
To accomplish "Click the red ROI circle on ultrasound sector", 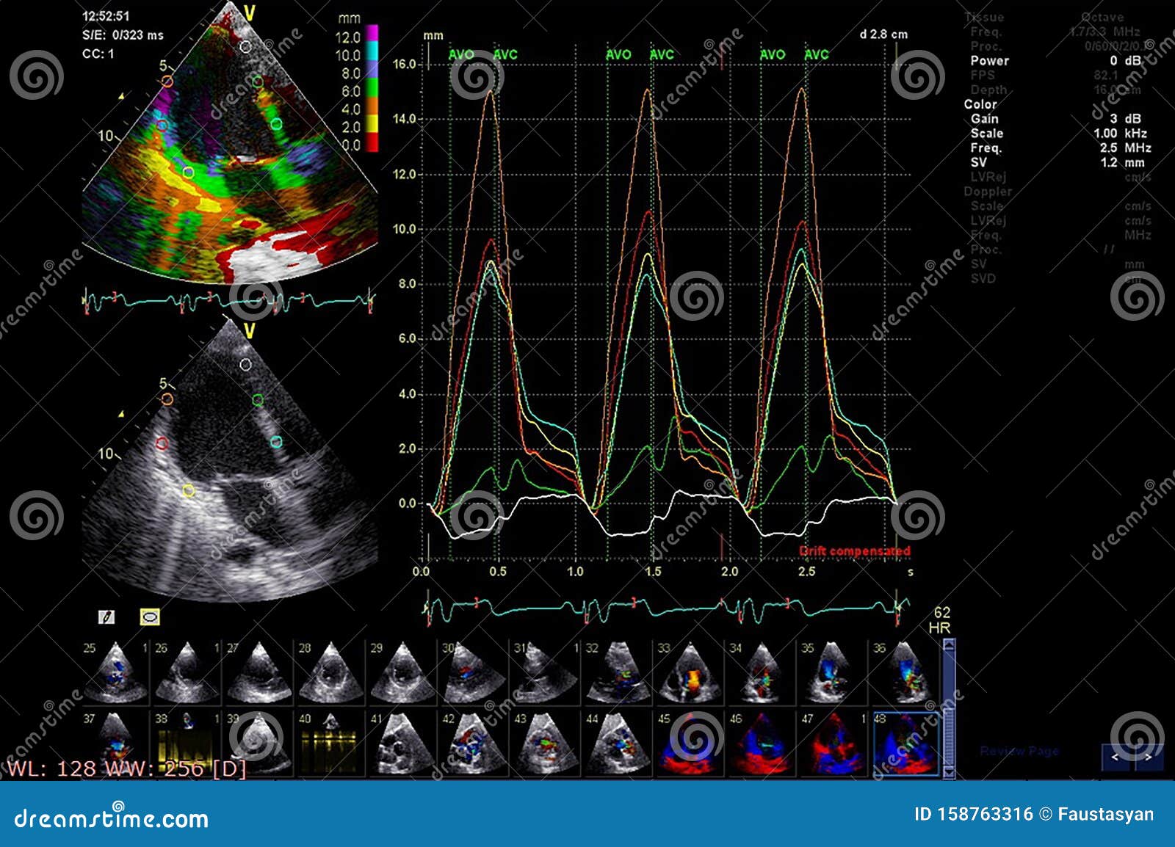I will (x=160, y=442).
